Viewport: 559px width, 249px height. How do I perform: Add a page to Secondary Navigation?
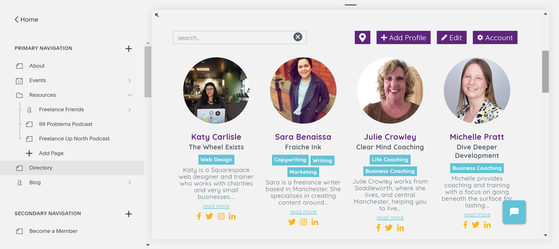129,214
